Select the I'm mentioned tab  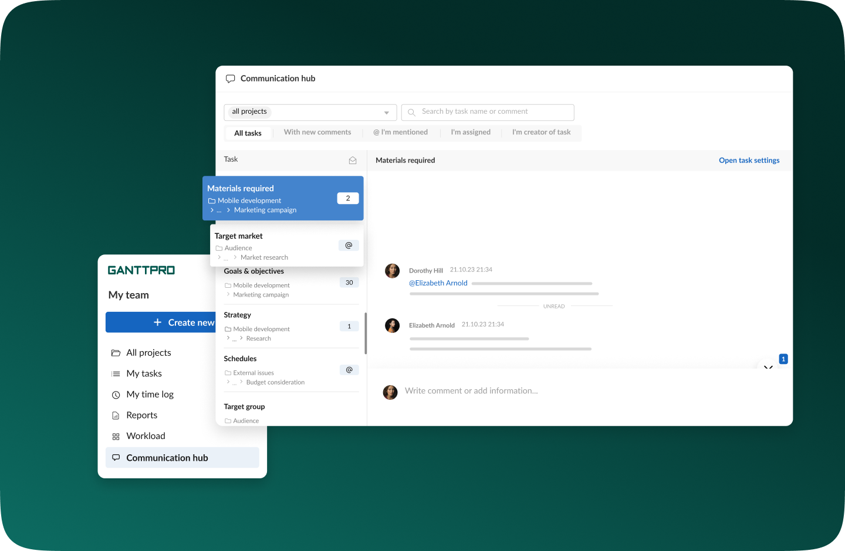tap(401, 132)
